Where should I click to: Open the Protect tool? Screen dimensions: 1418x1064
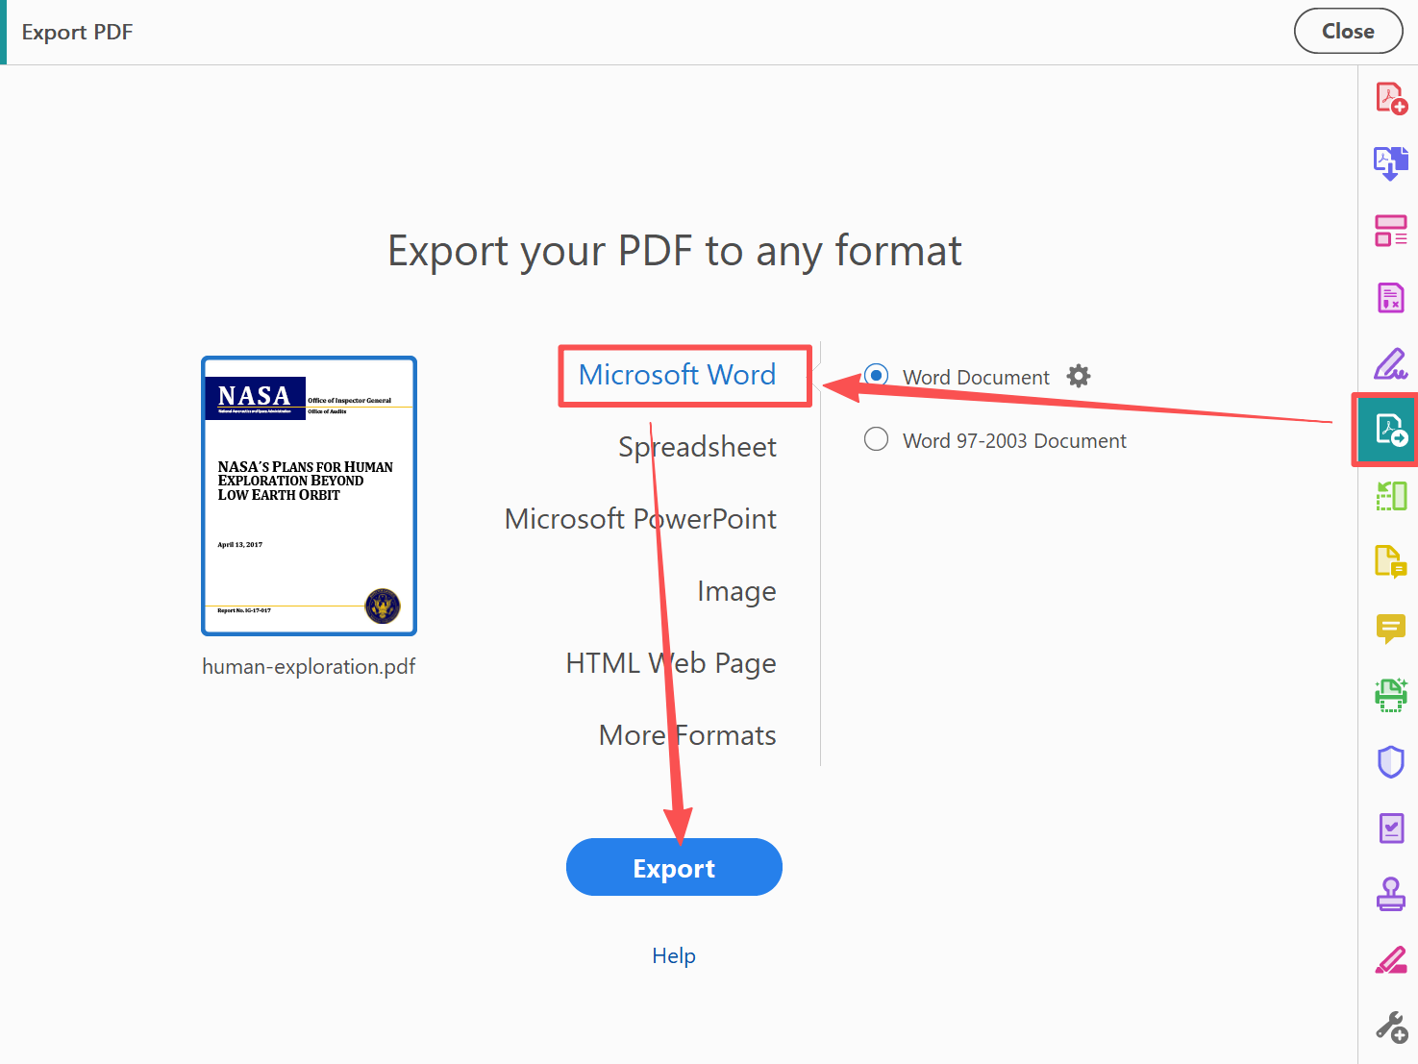(1390, 761)
